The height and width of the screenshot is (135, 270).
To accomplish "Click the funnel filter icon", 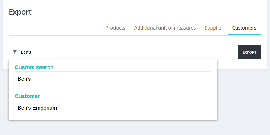I will click(x=15, y=52).
